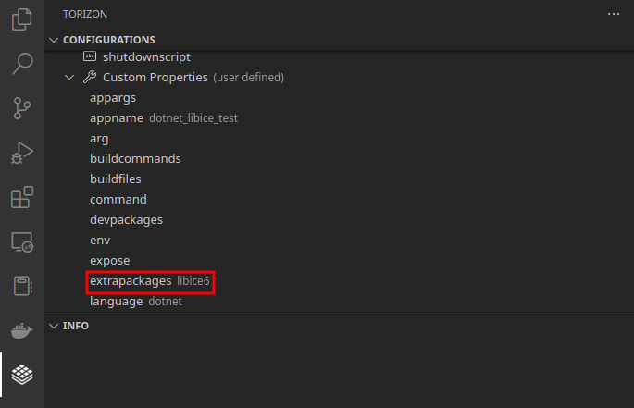Select the language dotnet property
This screenshot has width=634, height=408.
[x=136, y=302]
